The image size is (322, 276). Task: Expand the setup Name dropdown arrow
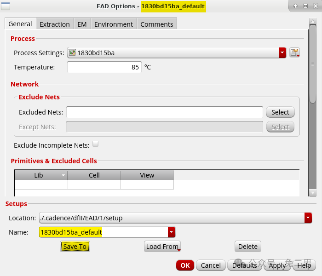pos(172,232)
